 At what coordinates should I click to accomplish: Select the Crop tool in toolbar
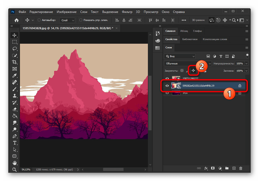15,62
